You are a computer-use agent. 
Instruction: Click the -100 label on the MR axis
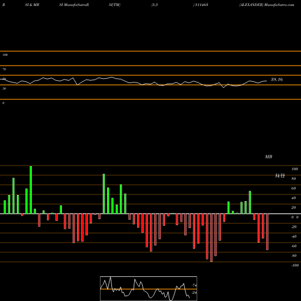click(294, 265)
